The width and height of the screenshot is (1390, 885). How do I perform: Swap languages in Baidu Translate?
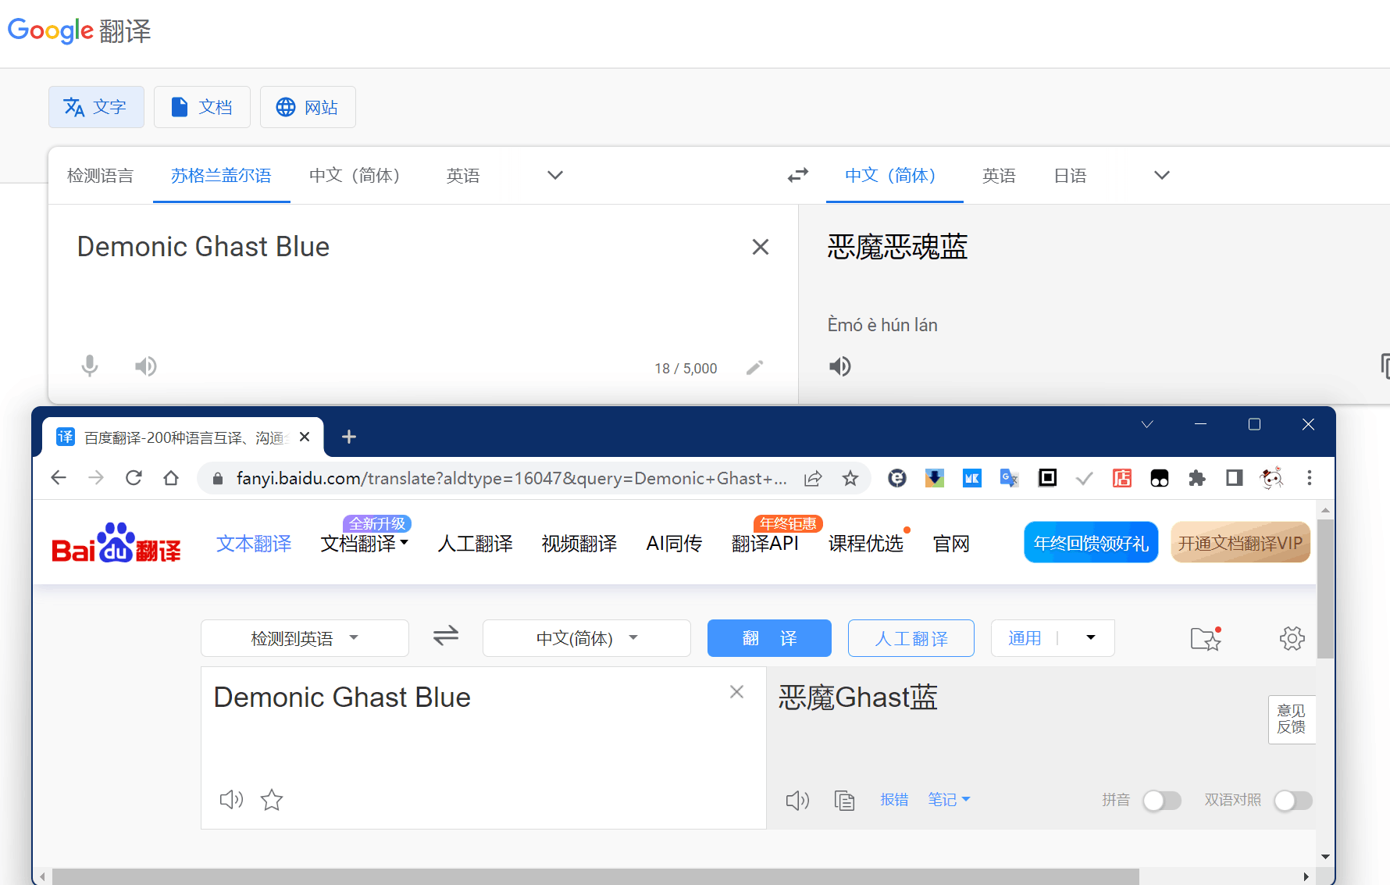coord(446,636)
